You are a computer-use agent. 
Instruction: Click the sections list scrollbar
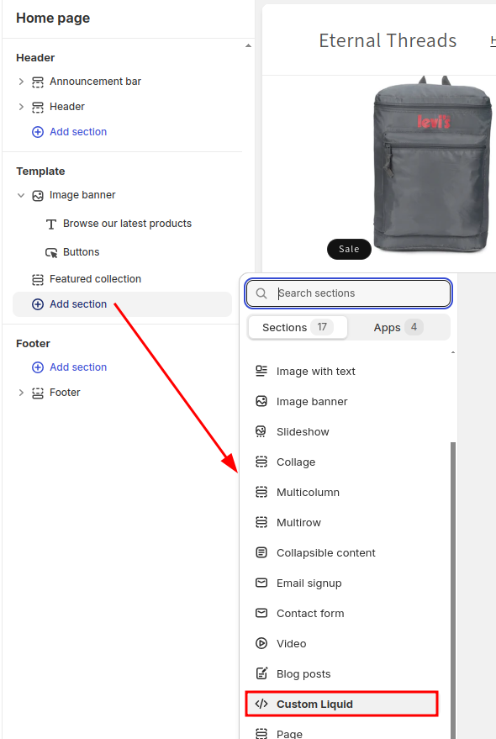click(453, 589)
